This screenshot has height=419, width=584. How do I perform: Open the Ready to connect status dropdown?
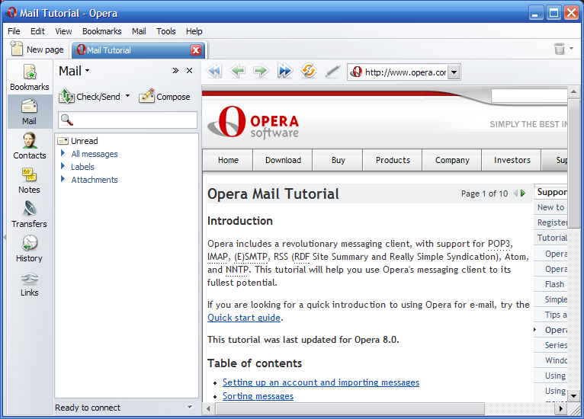pos(189,407)
